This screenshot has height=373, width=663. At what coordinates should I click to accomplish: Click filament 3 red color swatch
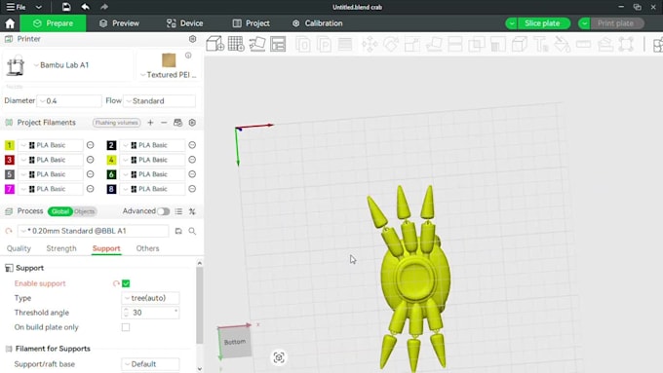coord(10,160)
